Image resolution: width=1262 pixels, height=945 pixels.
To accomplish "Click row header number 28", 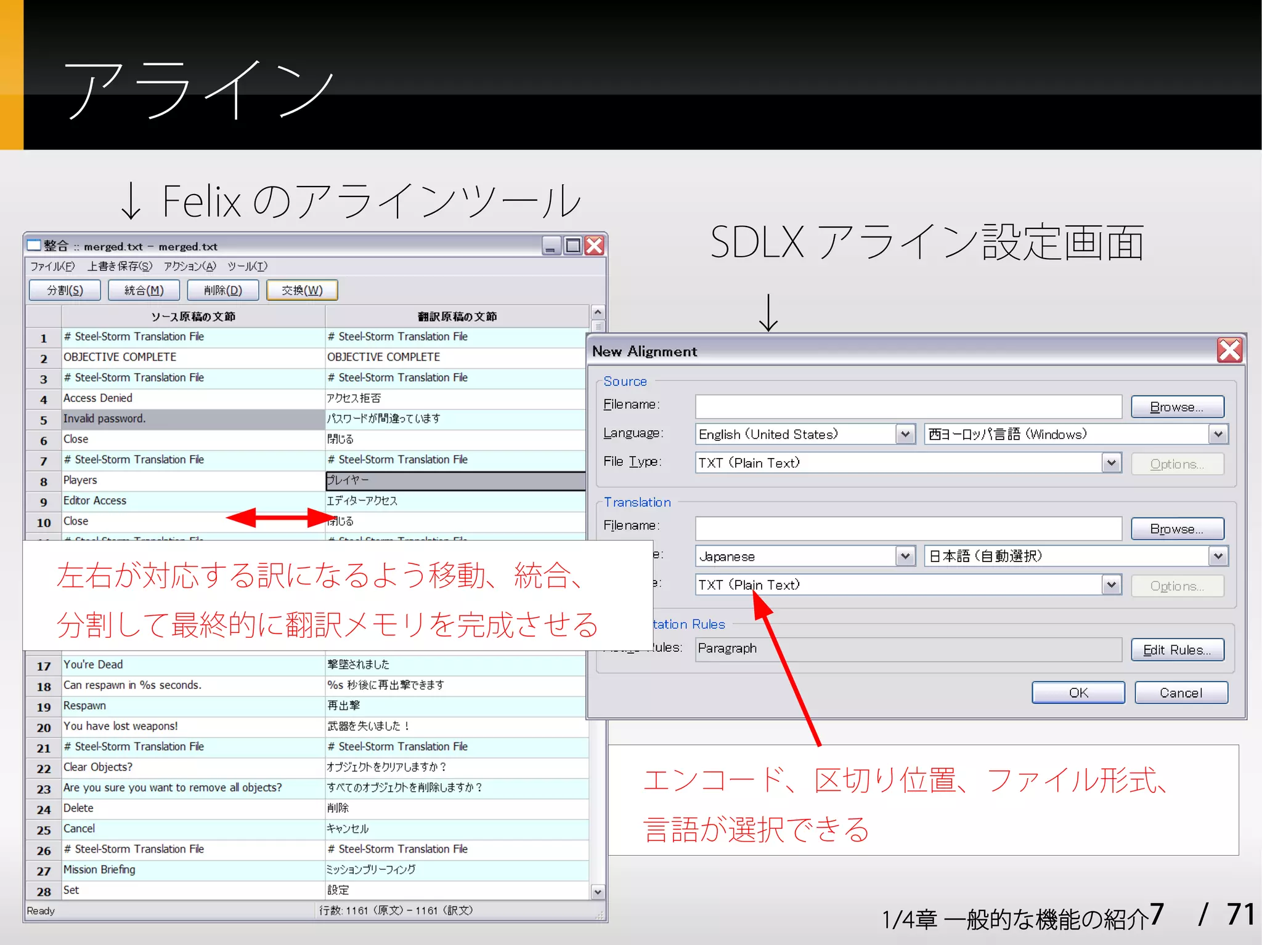I will [44, 891].
